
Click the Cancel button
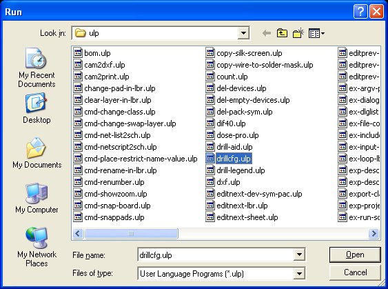[x=355, y=272]
